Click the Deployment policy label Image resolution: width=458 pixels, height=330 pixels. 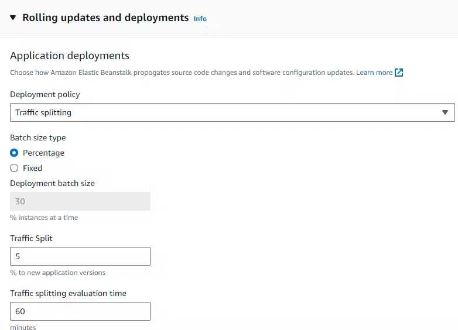[45, 95]
